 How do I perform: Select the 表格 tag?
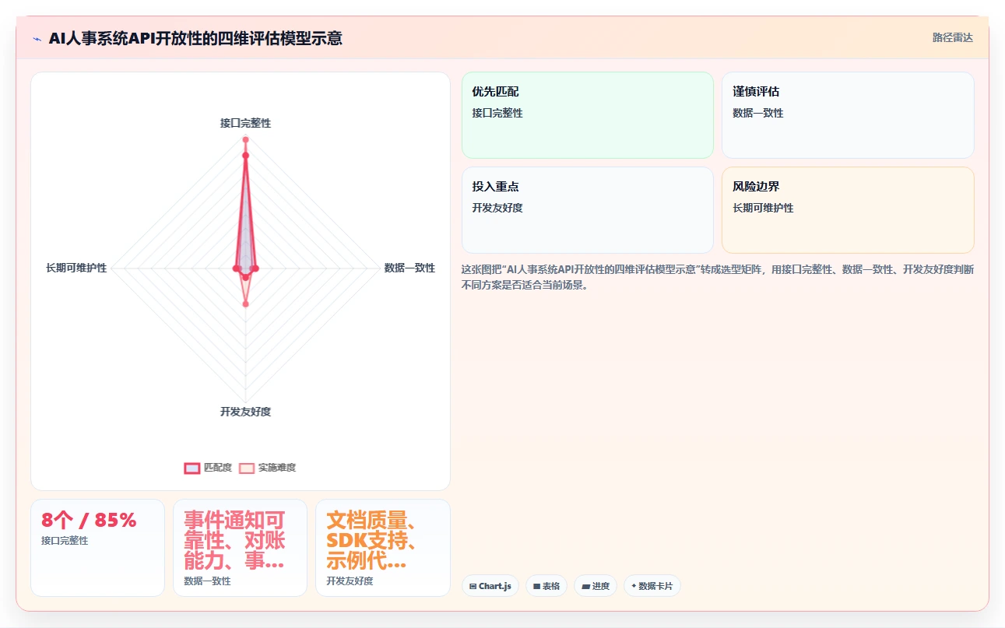click(x=546, y=586)
